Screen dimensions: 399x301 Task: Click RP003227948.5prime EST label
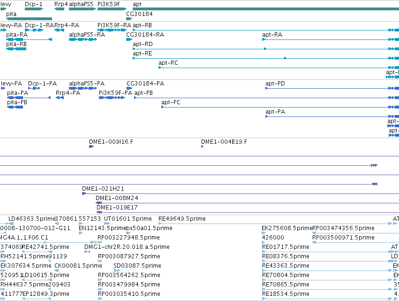pyautogui.click(x=129, y=238)
